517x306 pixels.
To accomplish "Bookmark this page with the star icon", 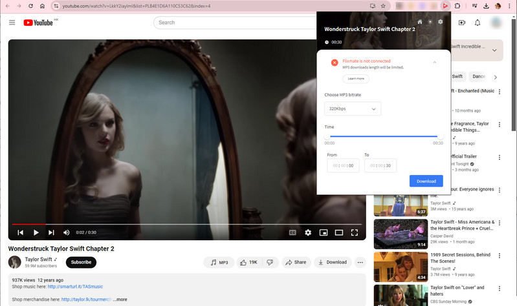I will tap(383, 6).
